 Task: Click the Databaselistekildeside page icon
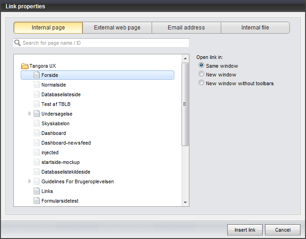click(x=36, y=172)
